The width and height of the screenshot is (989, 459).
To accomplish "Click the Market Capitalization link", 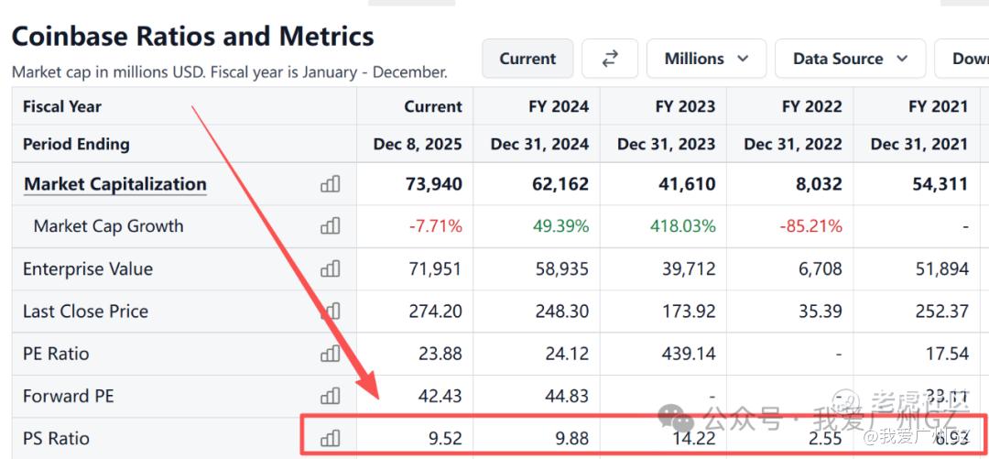I will click(x=115, y=184).
